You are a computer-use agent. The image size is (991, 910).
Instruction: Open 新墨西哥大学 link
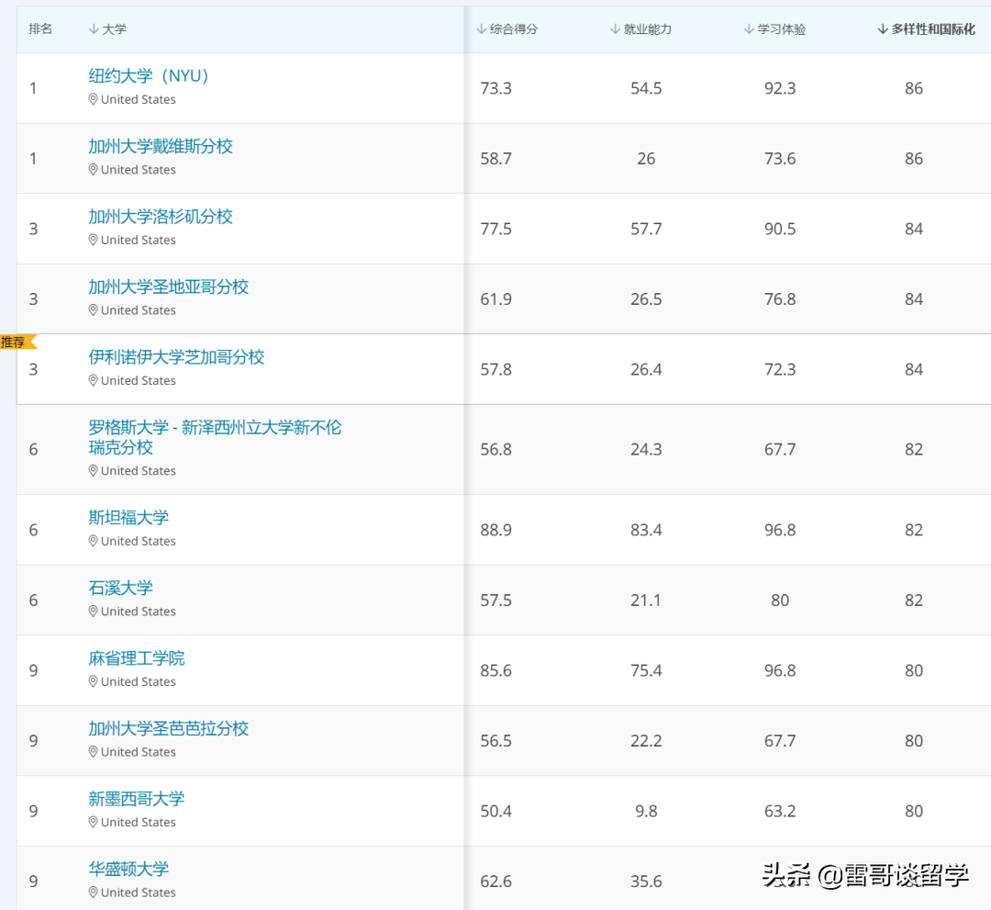(x=137, y=798)
